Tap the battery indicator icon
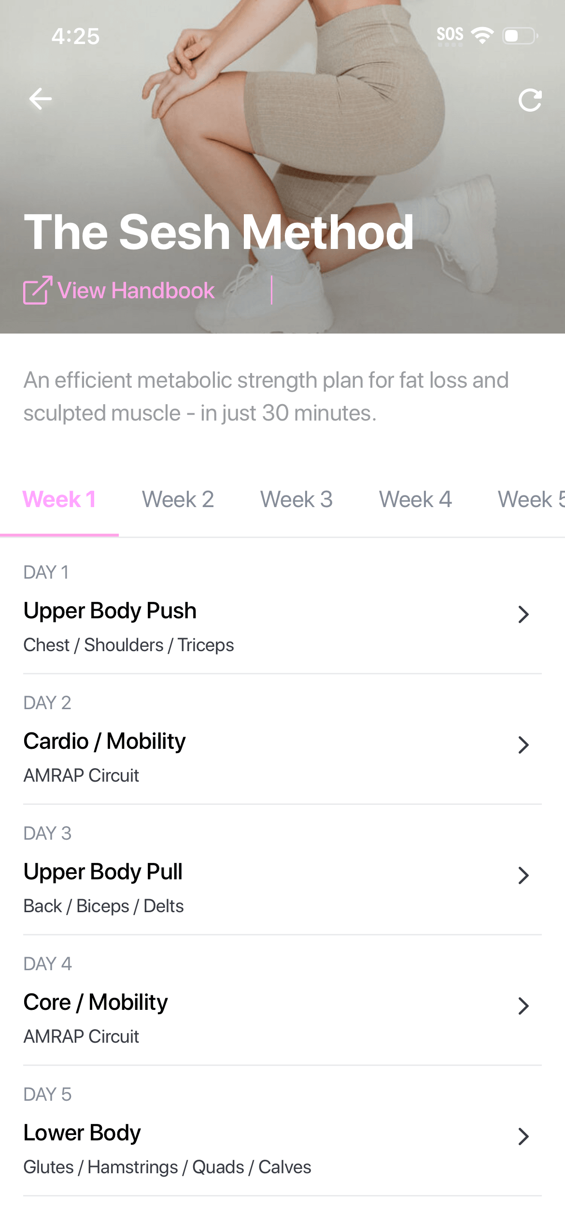Screen dimensions: 565x1224 click(x=520, y=36)
